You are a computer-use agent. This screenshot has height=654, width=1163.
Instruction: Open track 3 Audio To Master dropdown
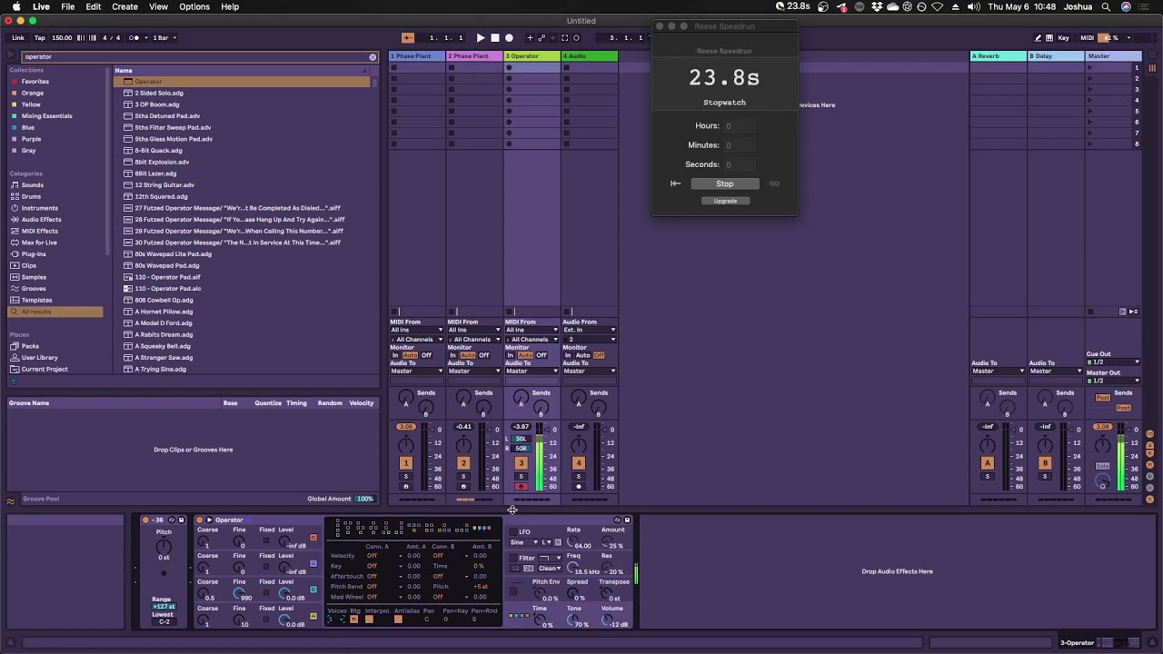532,372
